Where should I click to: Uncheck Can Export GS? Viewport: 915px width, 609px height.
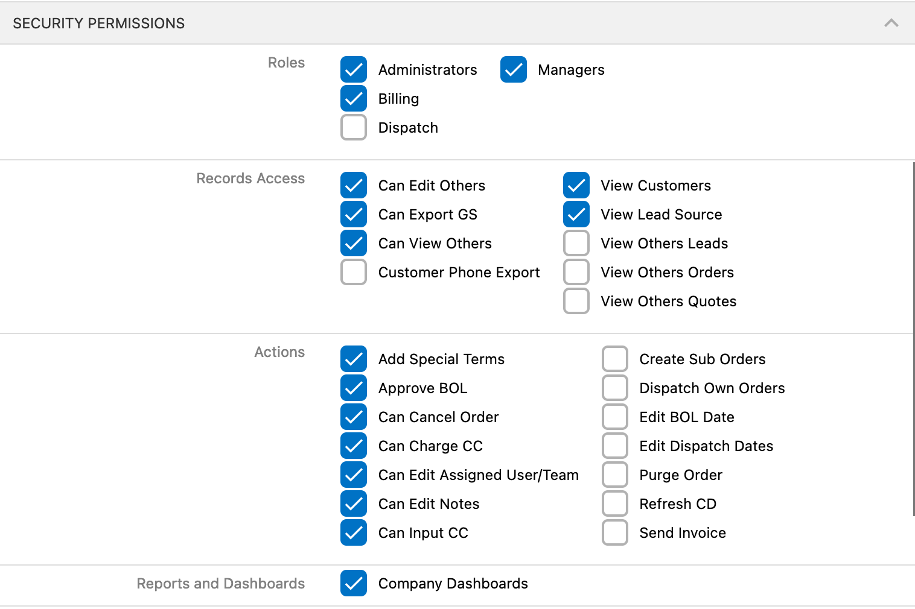[x=354, y=214]
